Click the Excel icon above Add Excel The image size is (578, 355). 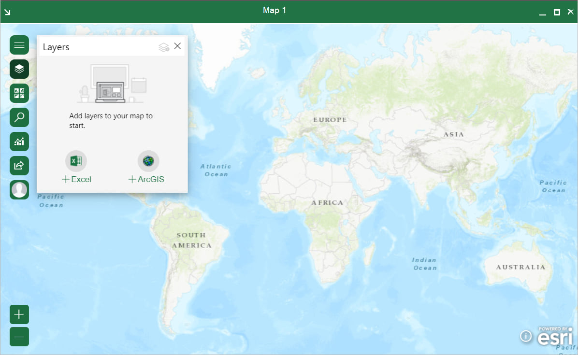(76, 161)
